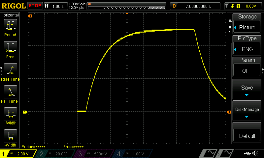Expand the DiskManage submenu
Screen dimensions: 264x158
tap(247, 112)
